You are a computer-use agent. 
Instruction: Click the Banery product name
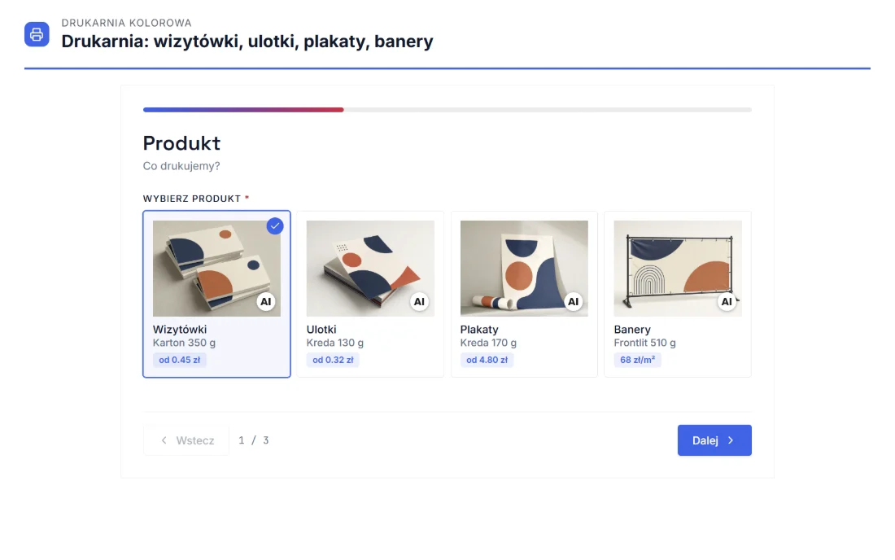632,330
